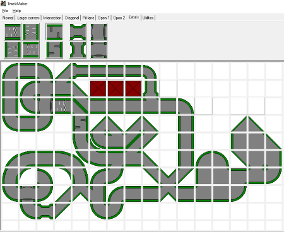Pick vertical start grid tile with finish line top
The image size is (284, 232).
(13, 50)
